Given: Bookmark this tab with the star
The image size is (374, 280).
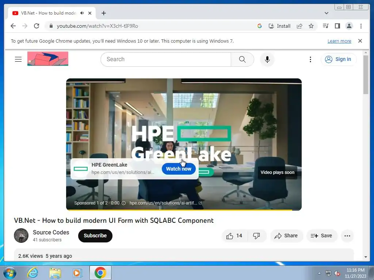Looking at the screenshot, I should click(x=311, y=26).
